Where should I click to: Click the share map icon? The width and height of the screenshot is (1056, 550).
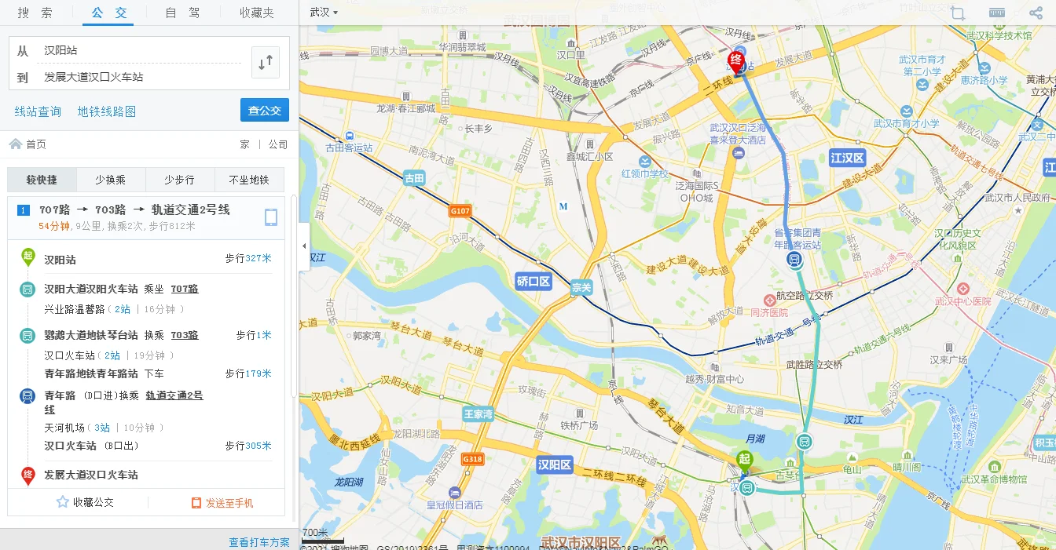pyautogui.click(x=1036, y=13)
